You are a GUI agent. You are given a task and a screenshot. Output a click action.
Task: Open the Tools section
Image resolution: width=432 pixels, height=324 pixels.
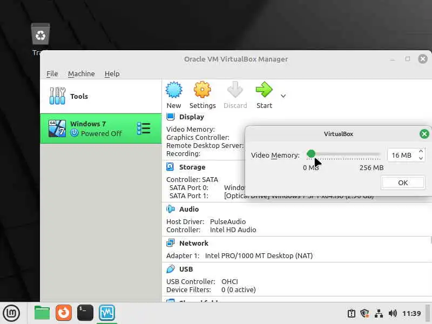(100, 96)
